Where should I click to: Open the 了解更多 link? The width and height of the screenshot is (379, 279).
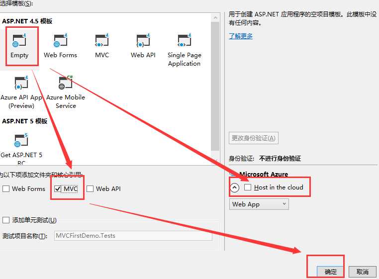coord(241,36)
